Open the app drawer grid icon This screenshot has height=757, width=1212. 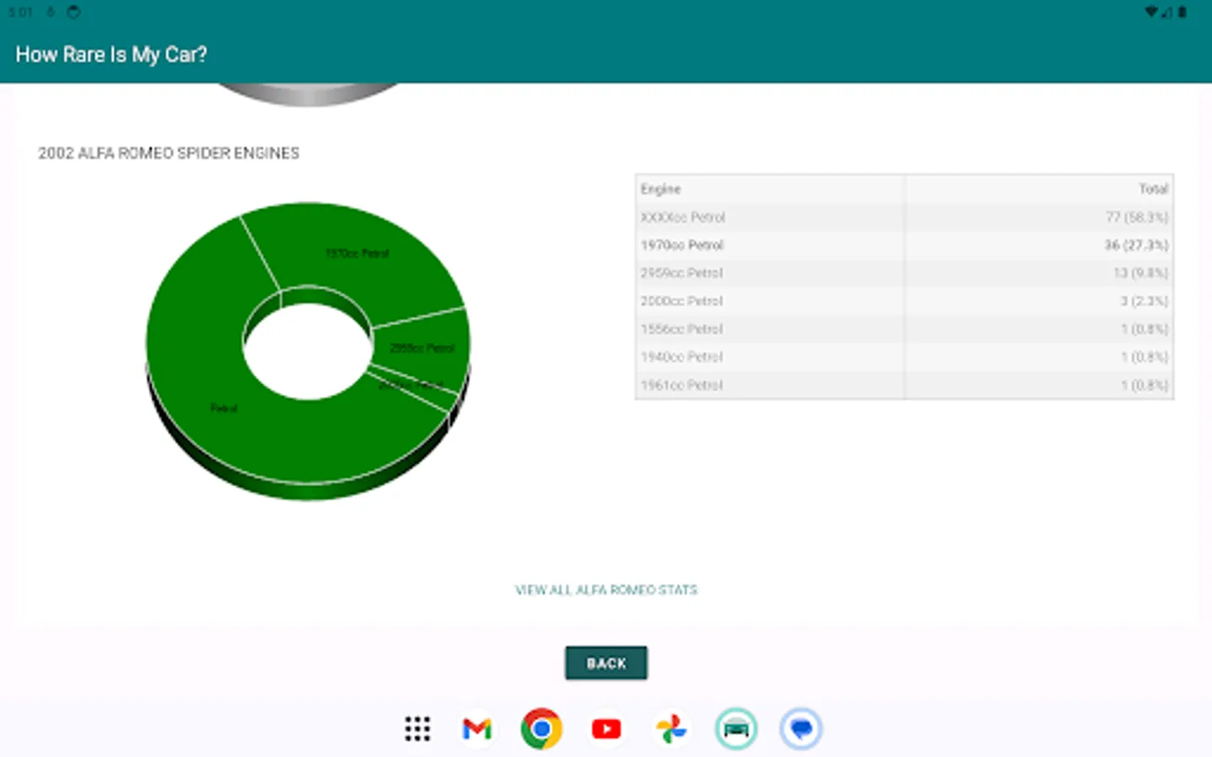click(x=417, y=728)
